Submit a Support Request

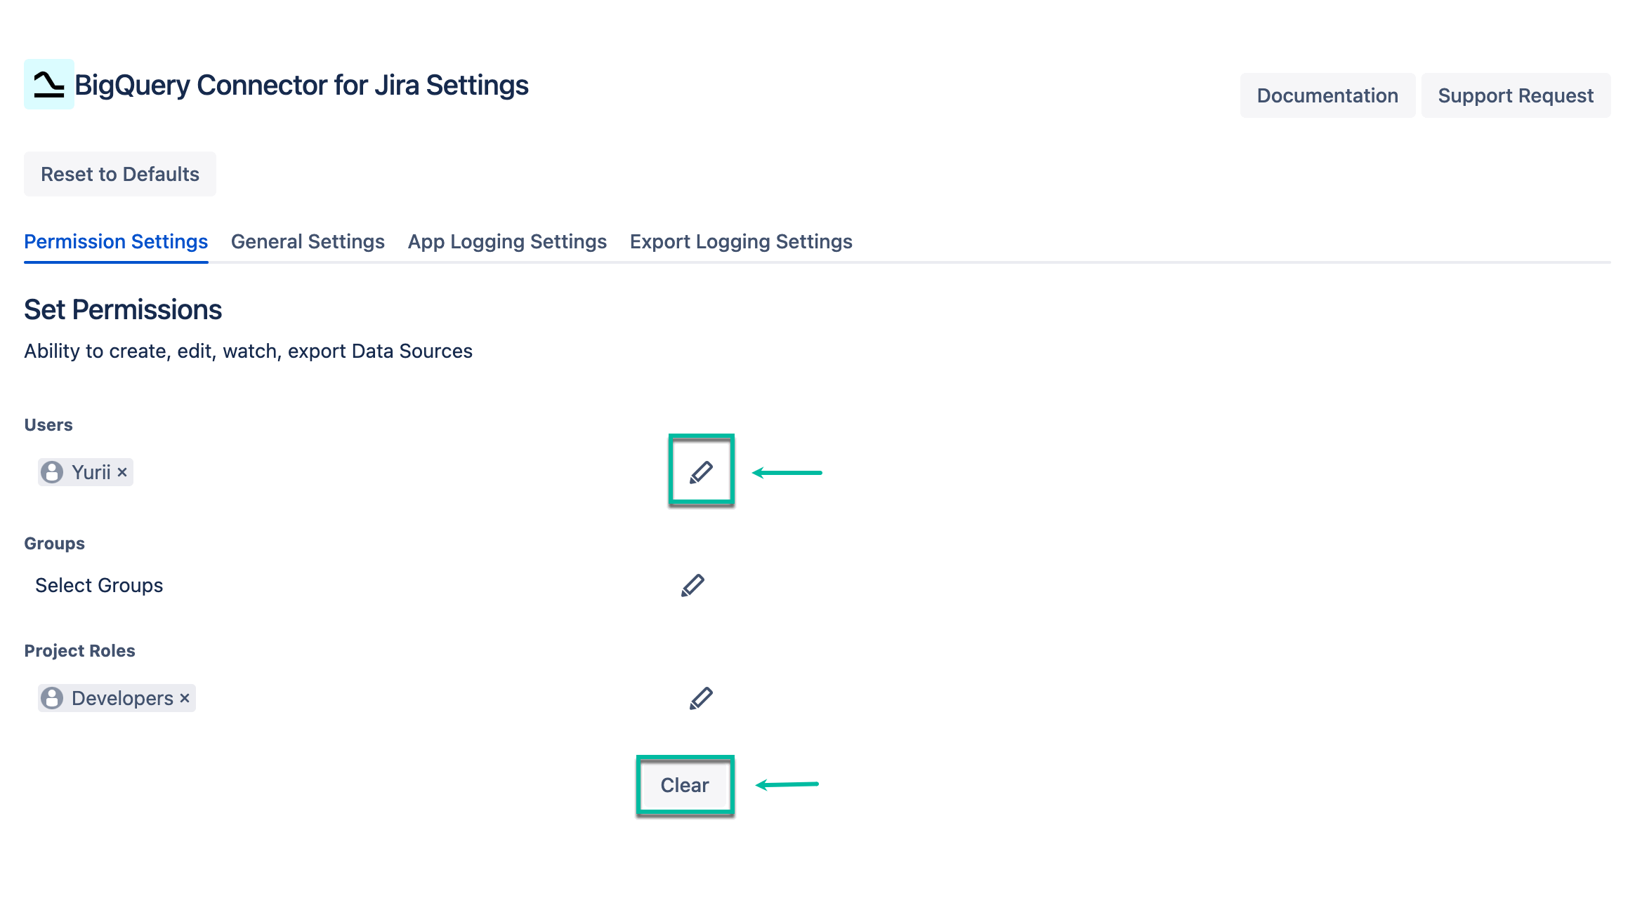[1516, 95]
